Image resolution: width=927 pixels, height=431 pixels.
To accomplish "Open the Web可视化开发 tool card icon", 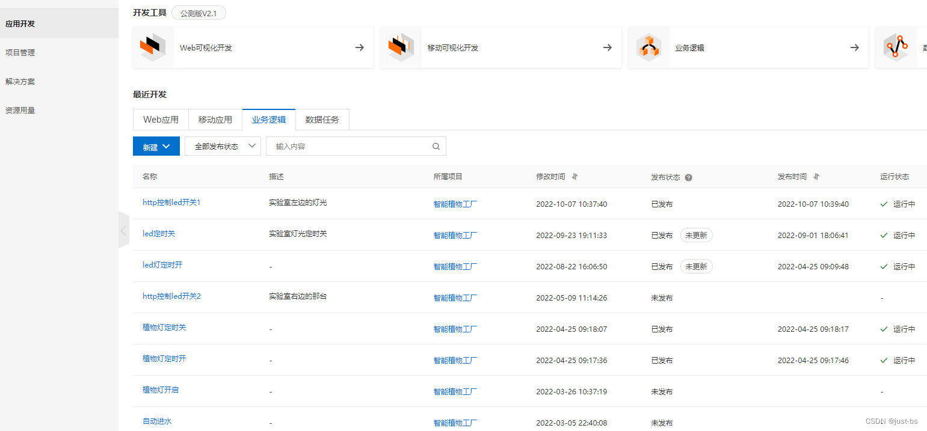I will coord(153,47).
